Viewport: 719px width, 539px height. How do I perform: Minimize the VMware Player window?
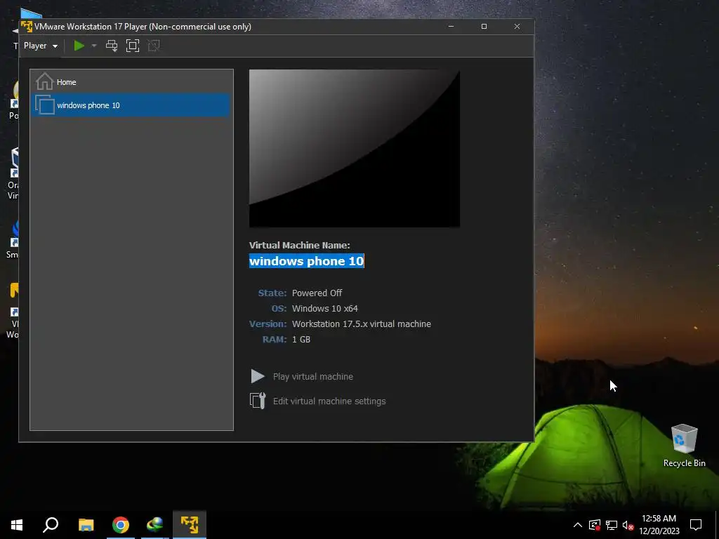(x=451, y=27)
